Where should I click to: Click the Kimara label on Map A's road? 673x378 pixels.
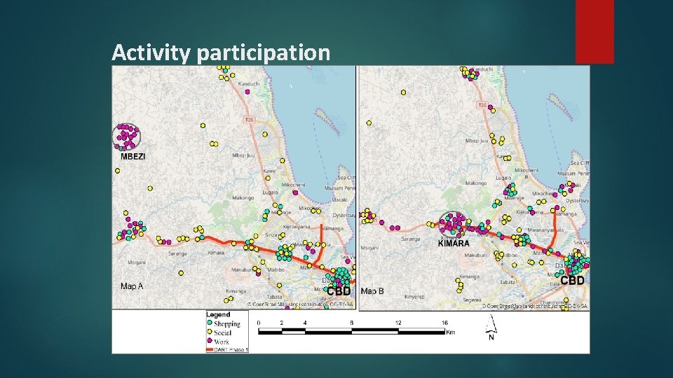click(x=216, y=253)
